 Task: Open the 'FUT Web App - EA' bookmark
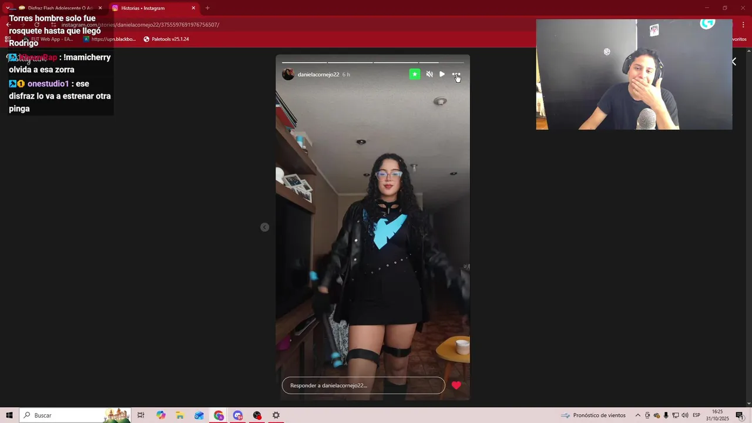click(48, 39)
